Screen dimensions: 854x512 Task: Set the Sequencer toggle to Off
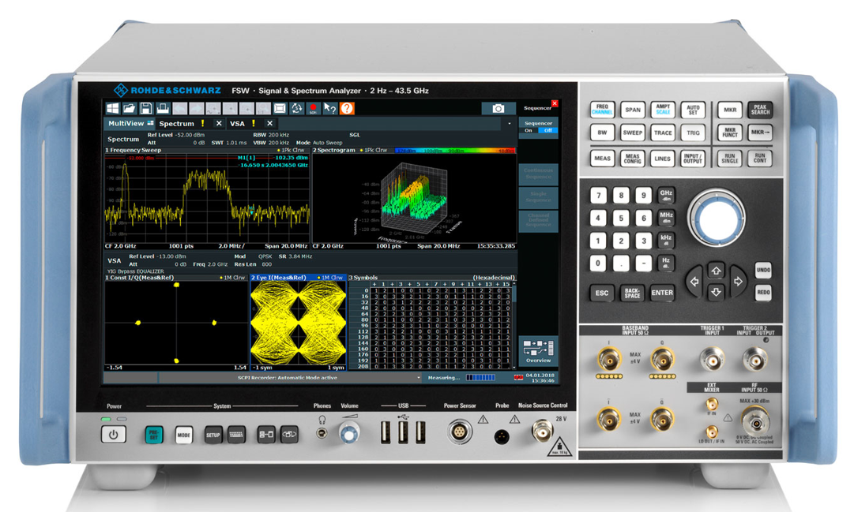coord(547,131)
